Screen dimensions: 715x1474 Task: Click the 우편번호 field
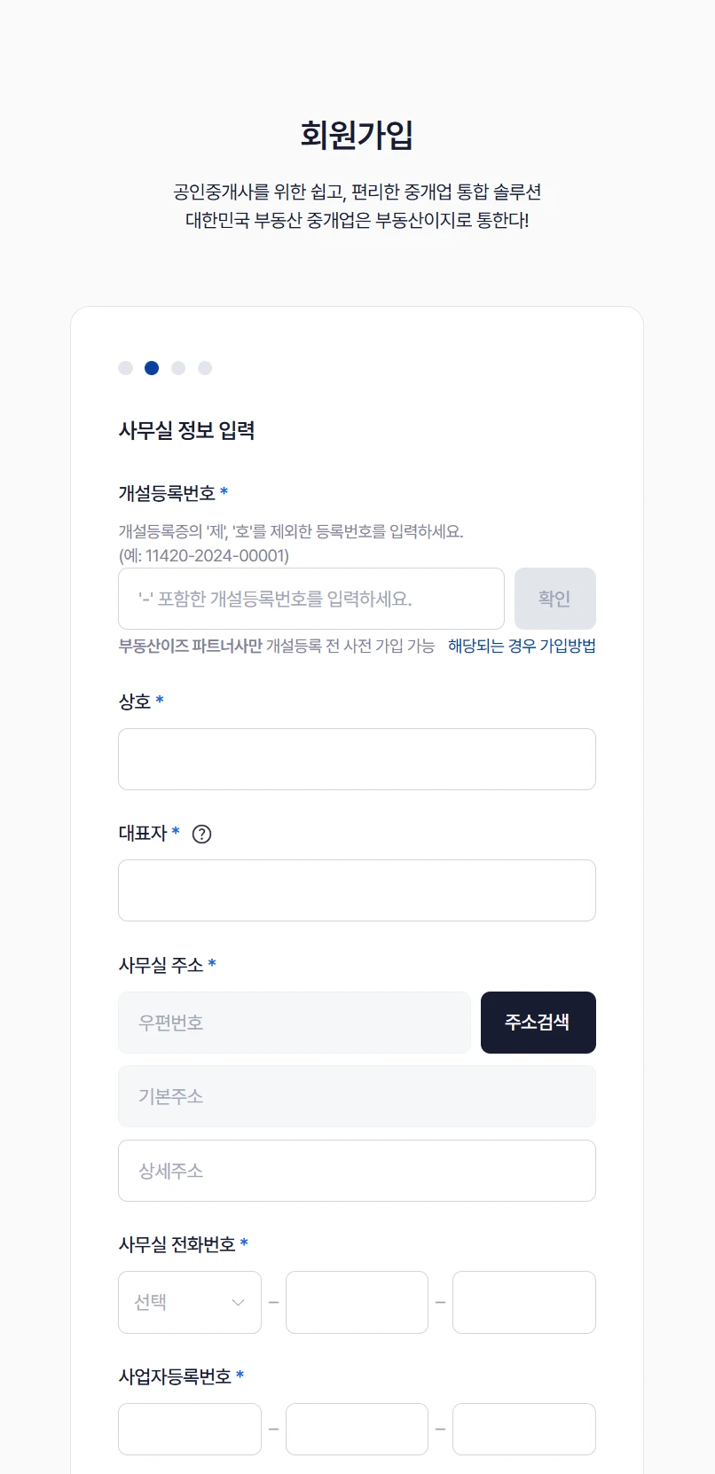(294, 1023)
